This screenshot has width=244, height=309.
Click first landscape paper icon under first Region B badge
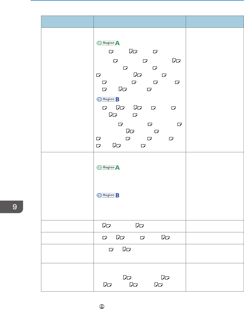(x=105, y=108)
